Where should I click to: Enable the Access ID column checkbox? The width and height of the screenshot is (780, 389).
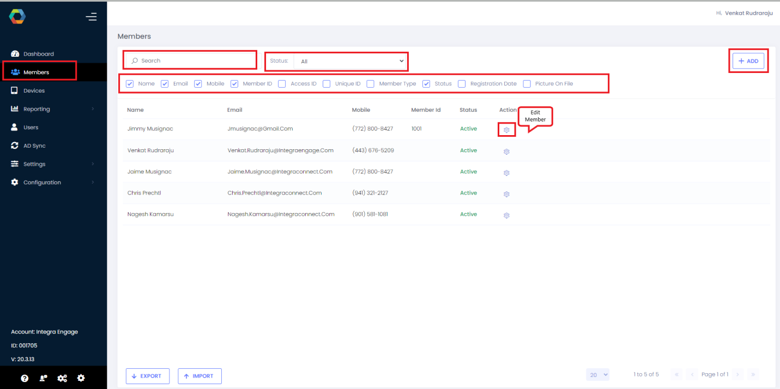(x=282, y=83)
